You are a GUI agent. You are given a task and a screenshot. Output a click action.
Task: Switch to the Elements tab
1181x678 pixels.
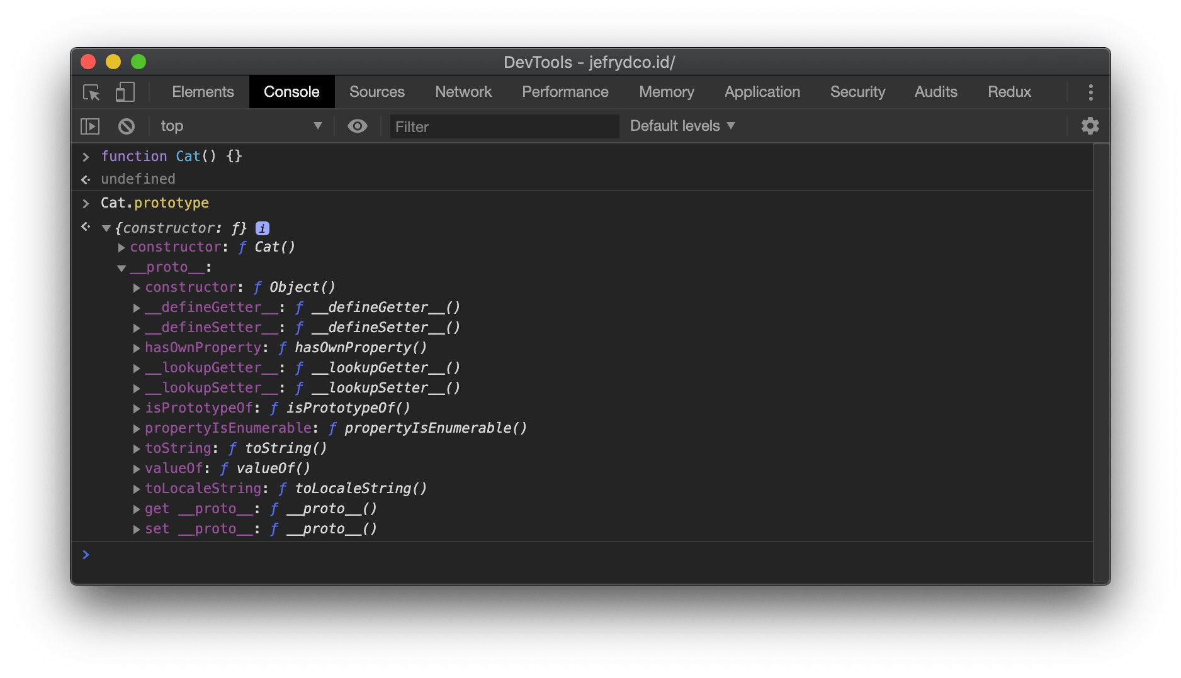pos(203,92)
